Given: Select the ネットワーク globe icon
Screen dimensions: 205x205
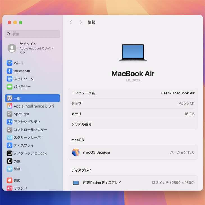Looking at the screenshot, I should point(10,79).
